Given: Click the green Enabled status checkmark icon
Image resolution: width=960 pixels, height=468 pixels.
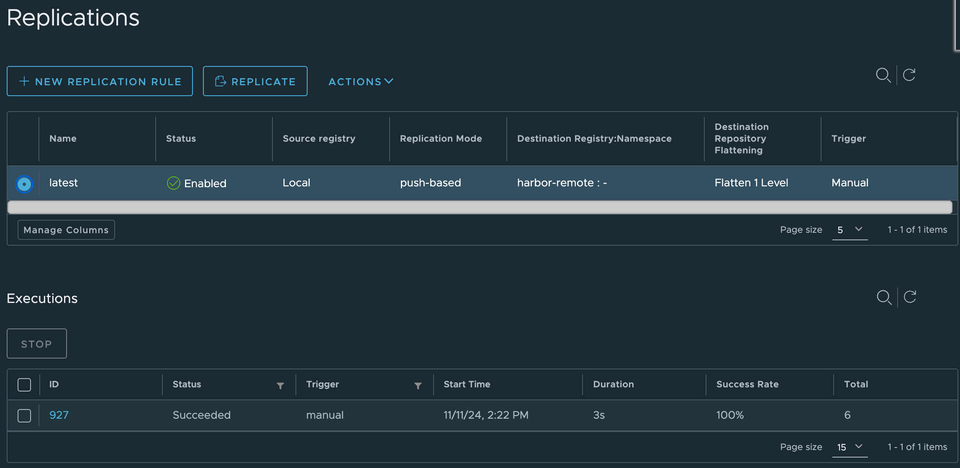Looking at the screenshot, I should [173, 183].
